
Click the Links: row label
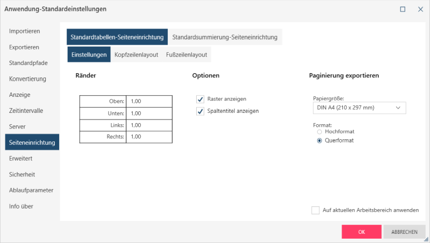[117, 125]
